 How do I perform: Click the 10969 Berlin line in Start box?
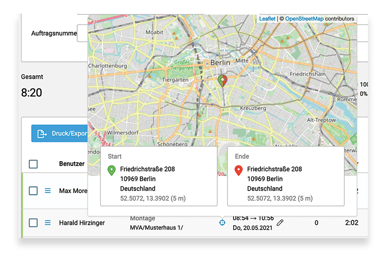coord(138,179)
